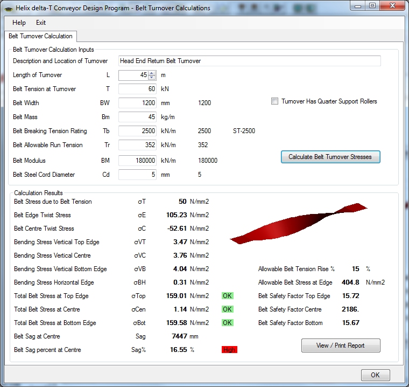Click the Belt Modulus input field
Viewport: 409px width, 387px height.
point(137,160)
